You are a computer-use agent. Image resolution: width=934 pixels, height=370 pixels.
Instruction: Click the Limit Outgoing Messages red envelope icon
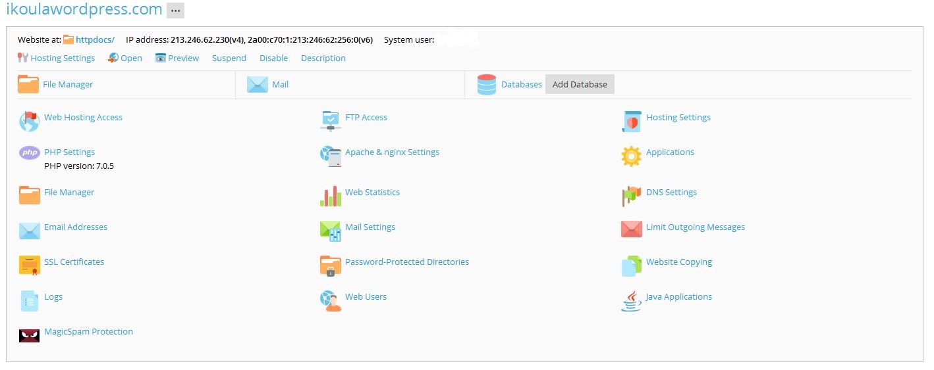click(x=632, y=229)
